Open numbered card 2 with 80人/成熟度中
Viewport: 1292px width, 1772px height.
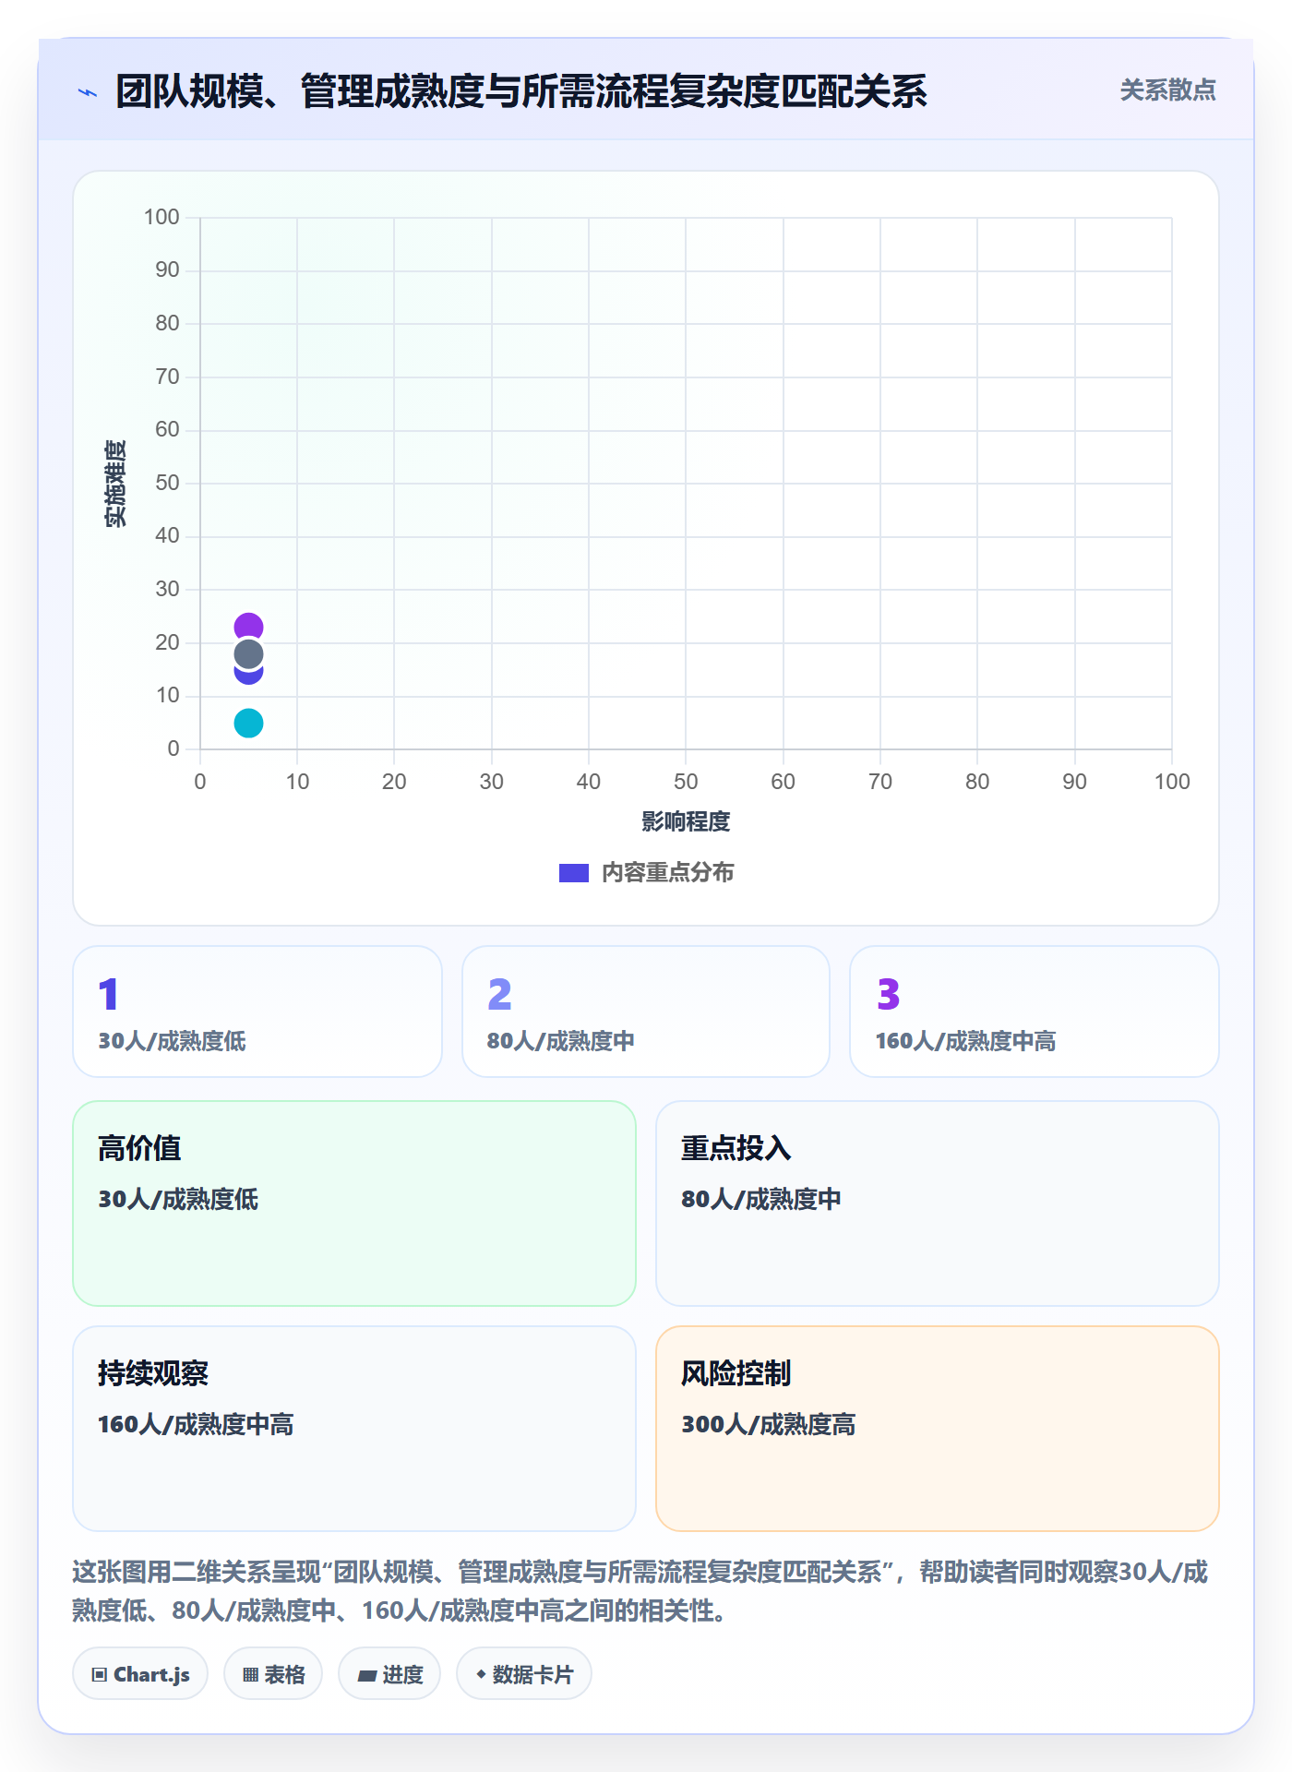pyautogui.click(x=646, y=1012)
